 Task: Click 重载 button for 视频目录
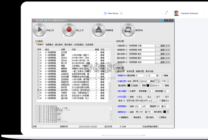[163, 50]
